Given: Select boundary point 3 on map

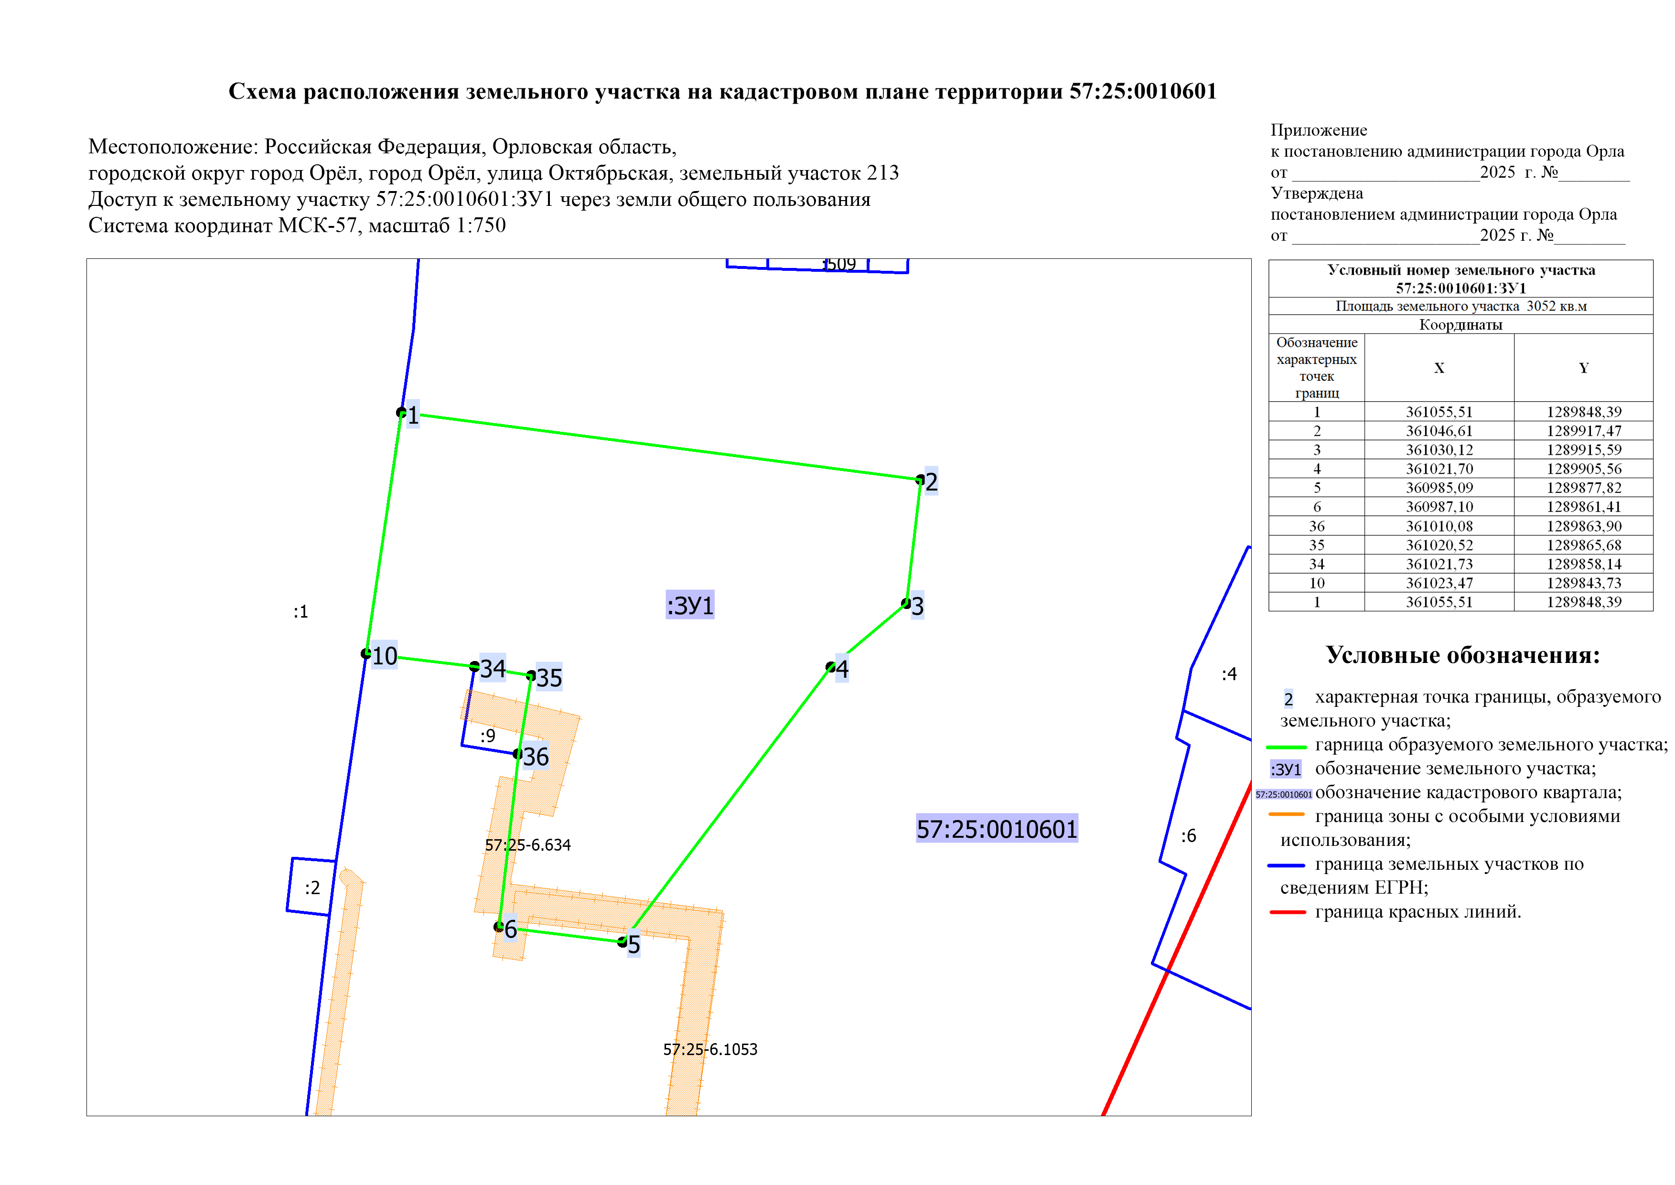Looking at the screenshot, I should click(x=906, y=603).
